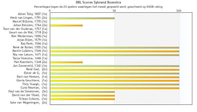This screenshot has height=112, width=197.
Task: Click the 100 axis tick label
Action: click(179, 11)
